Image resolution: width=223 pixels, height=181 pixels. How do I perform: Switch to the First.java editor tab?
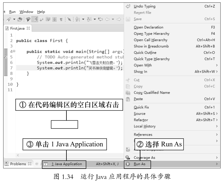point(17,28)
